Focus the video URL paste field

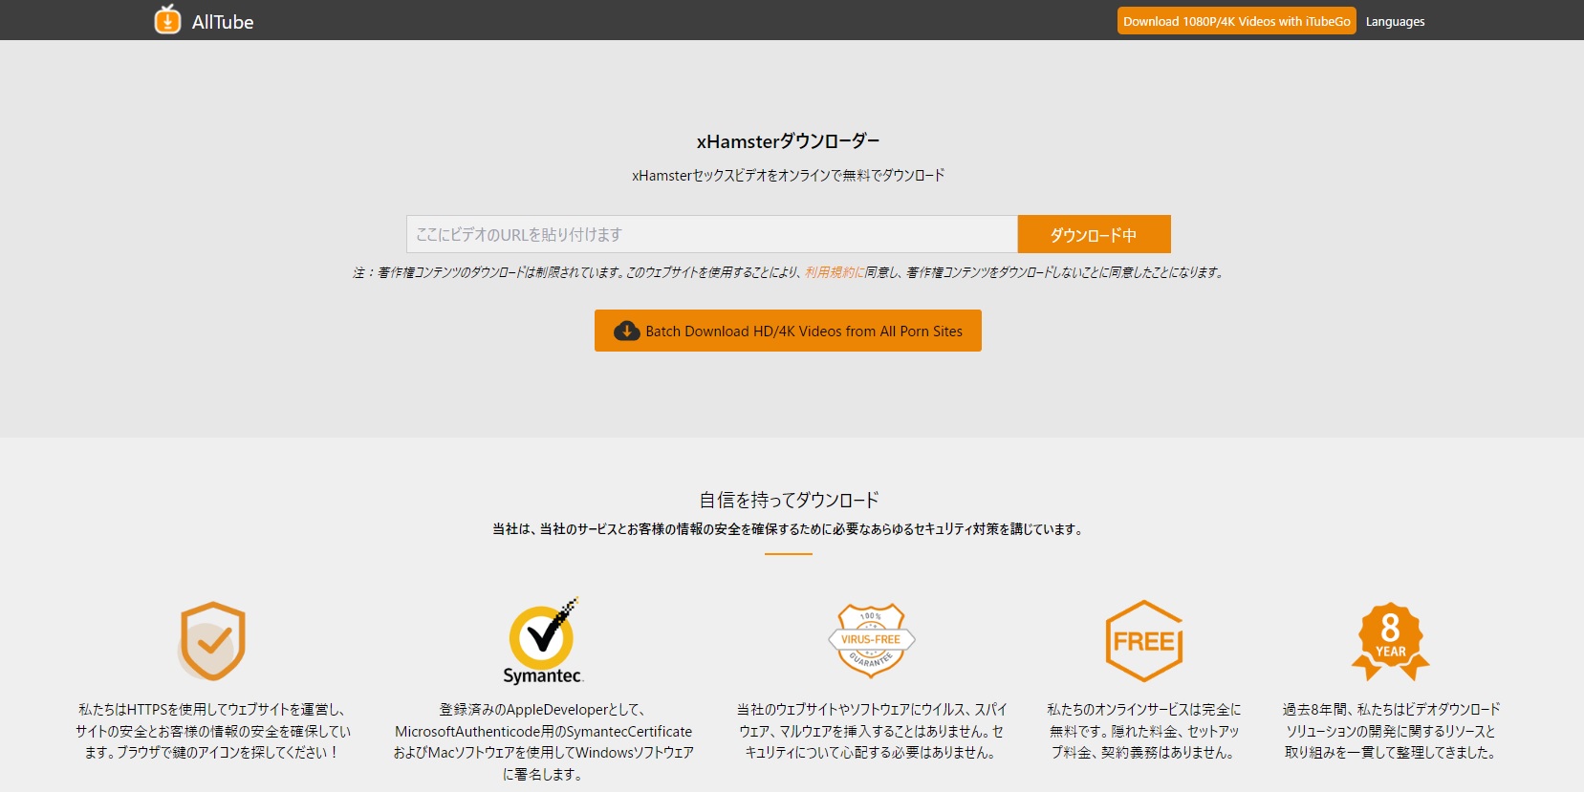point(711,234)
